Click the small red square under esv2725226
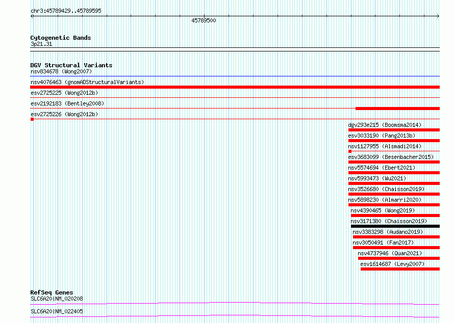This screenshot has width=454, height=323. (32, 119)
